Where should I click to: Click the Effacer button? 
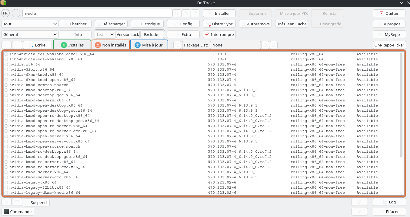coord(389,212)
